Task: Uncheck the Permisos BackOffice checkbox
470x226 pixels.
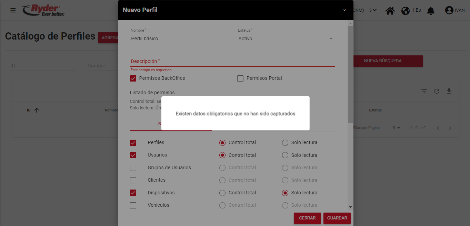Action: (133, 78)
